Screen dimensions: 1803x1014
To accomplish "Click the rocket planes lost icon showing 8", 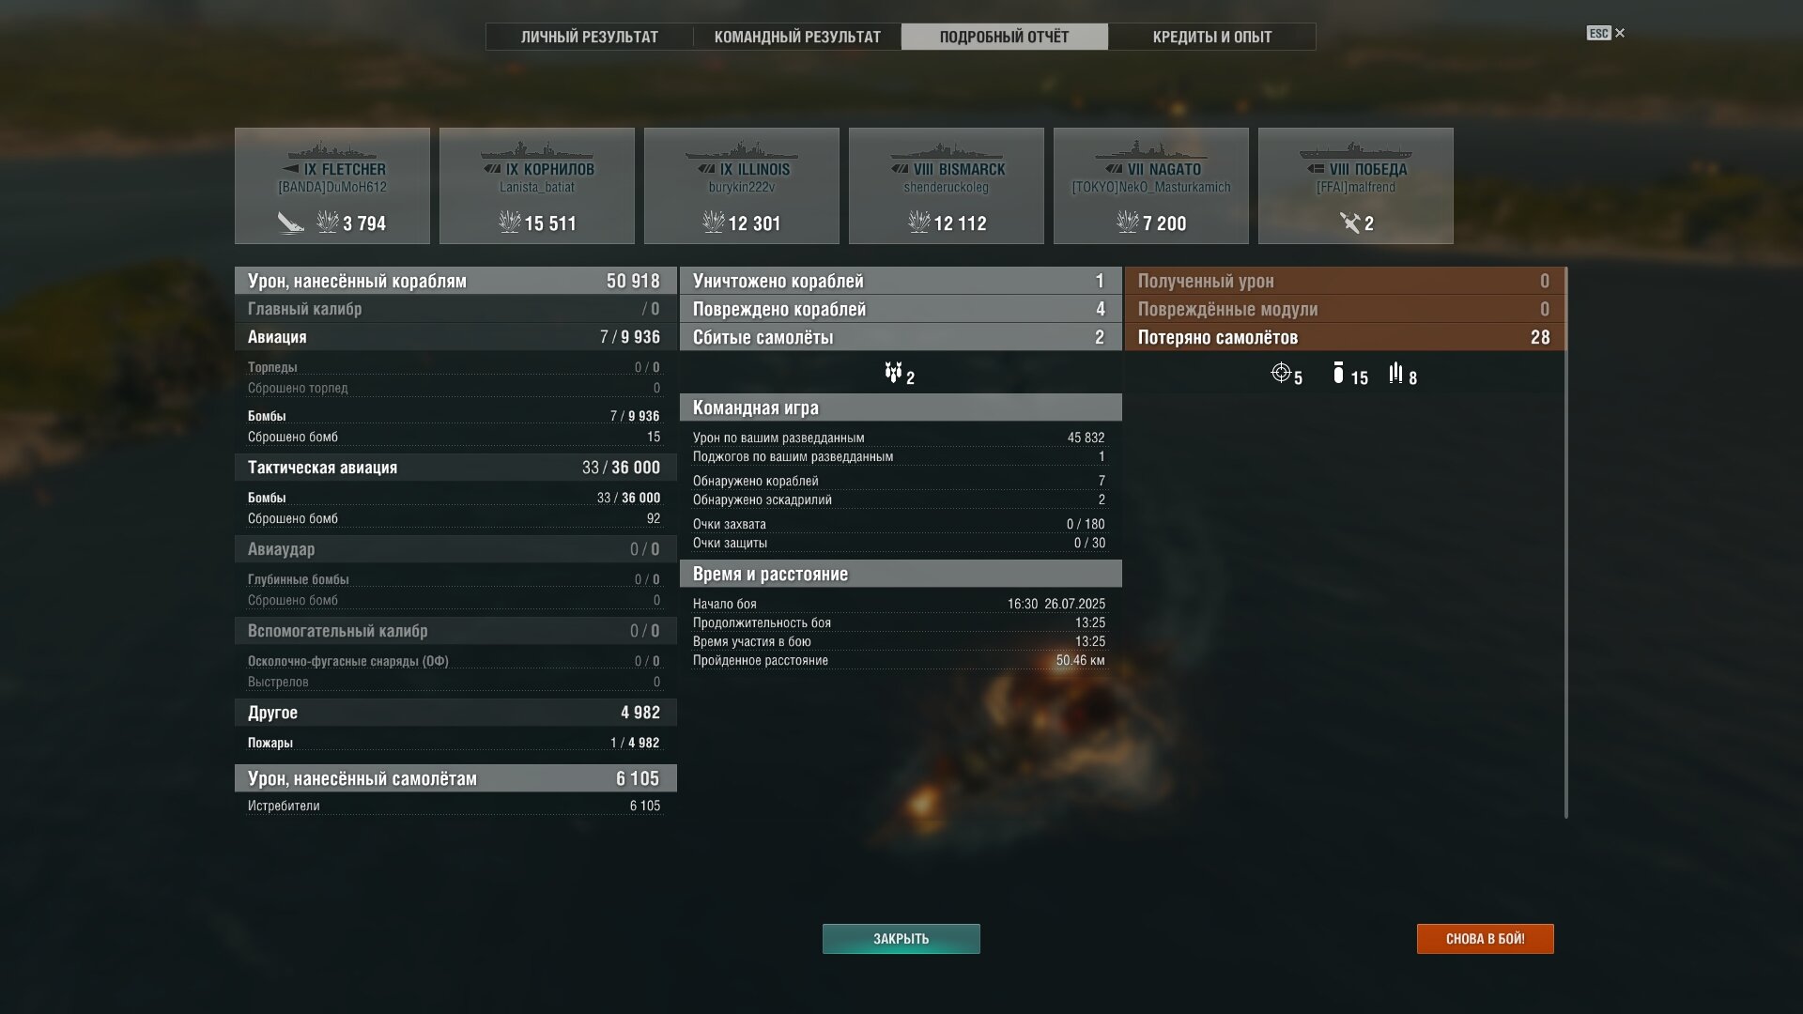I will [x=1395, y=373].
